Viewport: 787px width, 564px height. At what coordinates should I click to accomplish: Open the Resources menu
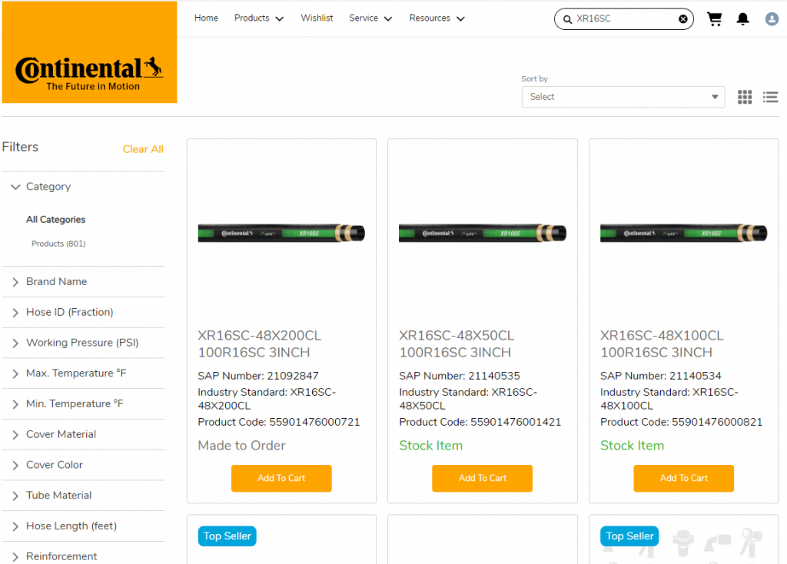[x=437, y=18]
